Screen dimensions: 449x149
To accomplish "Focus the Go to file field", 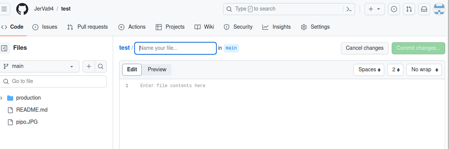I will click(x=53, y=81).
